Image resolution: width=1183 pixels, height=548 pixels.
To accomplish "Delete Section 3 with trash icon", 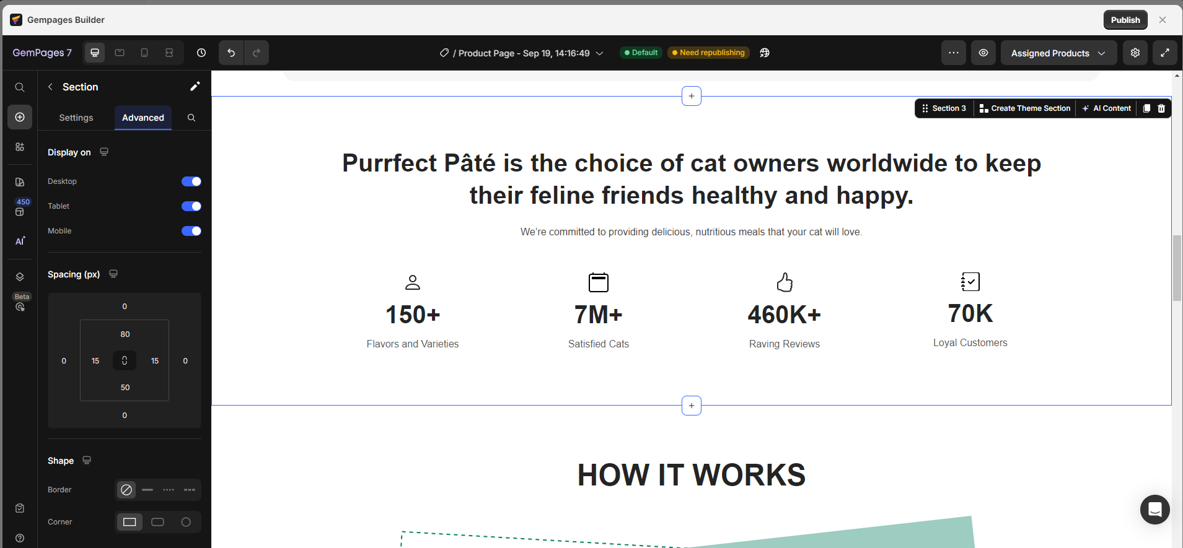I will coord(1161,108).
